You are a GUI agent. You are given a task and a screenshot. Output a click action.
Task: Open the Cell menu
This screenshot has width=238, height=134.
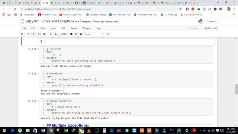click(x=63, y=28)
